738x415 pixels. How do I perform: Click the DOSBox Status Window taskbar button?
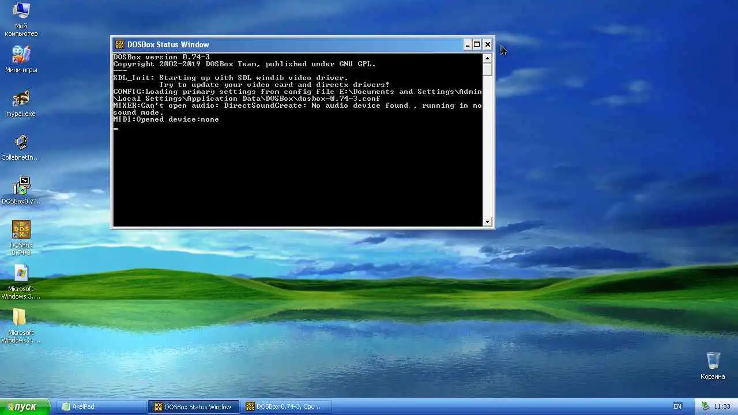tap(193, 406)
